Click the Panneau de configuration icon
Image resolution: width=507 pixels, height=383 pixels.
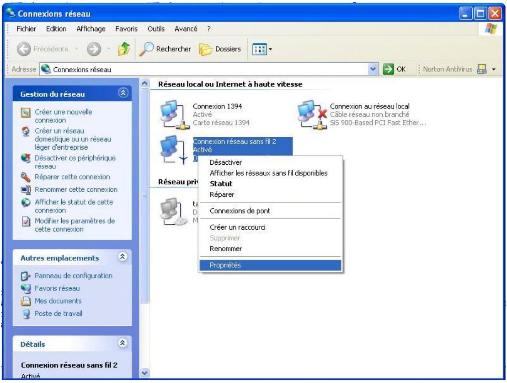point(26,276)
